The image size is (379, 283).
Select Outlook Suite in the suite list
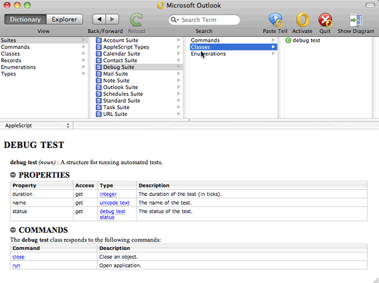(x=120, y=87)
